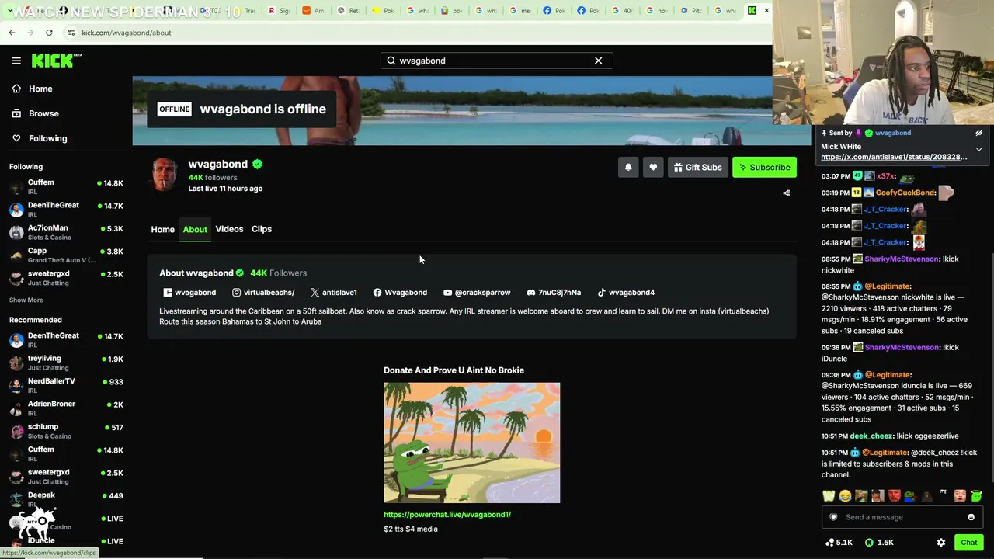Image resolution: width=994 pixels, height=559 pixels.
Task: Click deek_cheez username in chat
Action: pyautogui.click(x=871, y=436)
